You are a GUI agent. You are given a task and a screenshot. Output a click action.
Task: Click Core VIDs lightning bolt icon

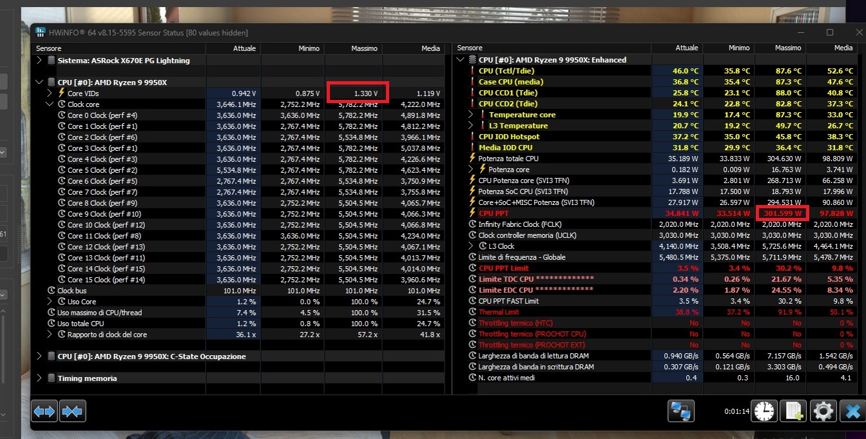click(62, 93)
